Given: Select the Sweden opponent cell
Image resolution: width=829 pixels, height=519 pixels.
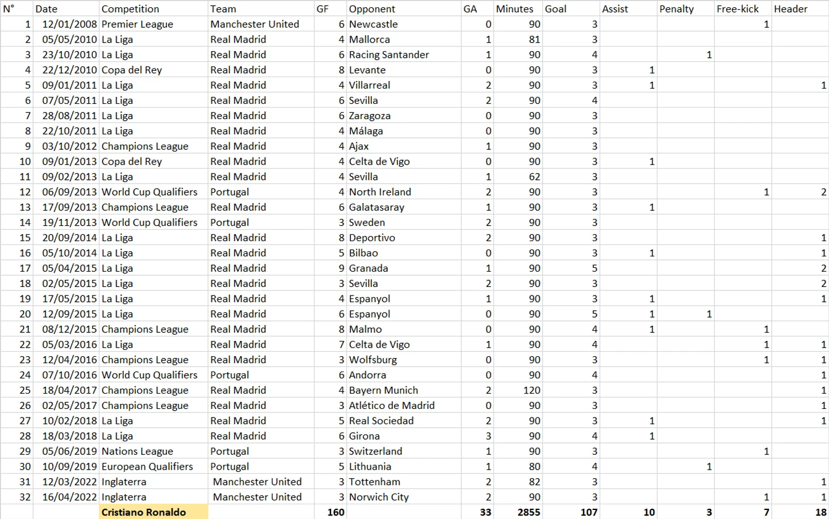Looking at the screenshot, I should click(x=404, y=222).
